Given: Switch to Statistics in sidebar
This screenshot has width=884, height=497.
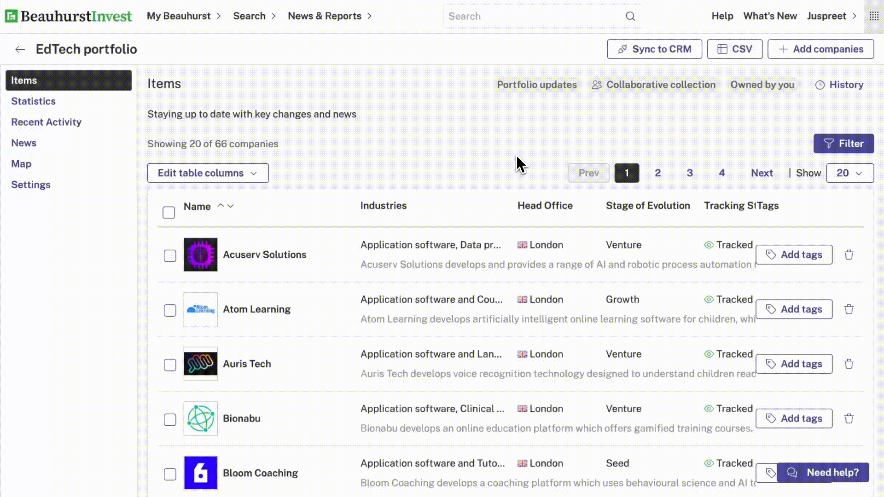Looking at the screenshot, I should point(33,101).
